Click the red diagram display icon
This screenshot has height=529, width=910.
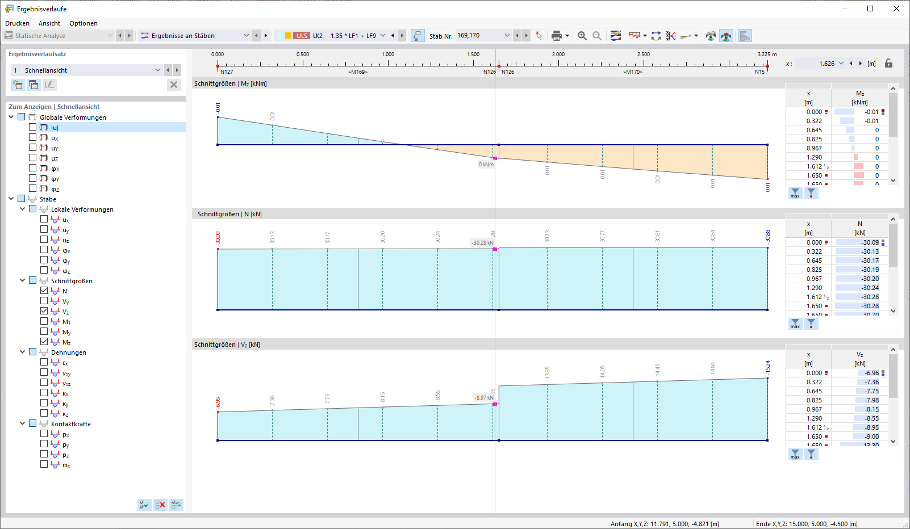pyautogui.click(x=635, y=36)
